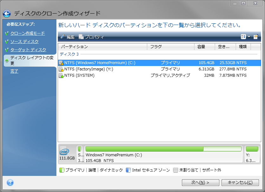Select NTFS (Windows7 HomePremium) (C:) row
Screen dimensions: 265x192
(159, 63)
